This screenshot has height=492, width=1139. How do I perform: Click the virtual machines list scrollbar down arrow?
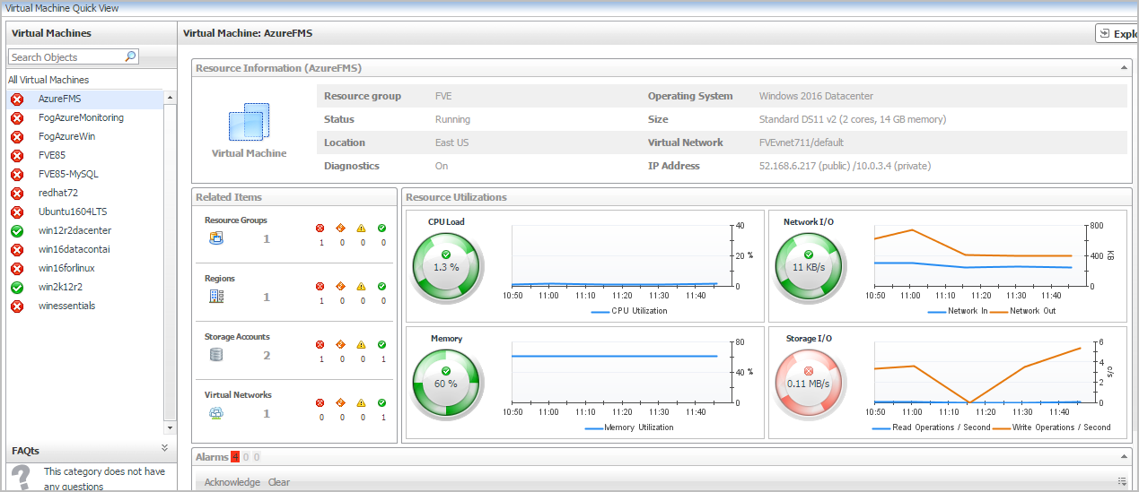(x=170, y=428)
